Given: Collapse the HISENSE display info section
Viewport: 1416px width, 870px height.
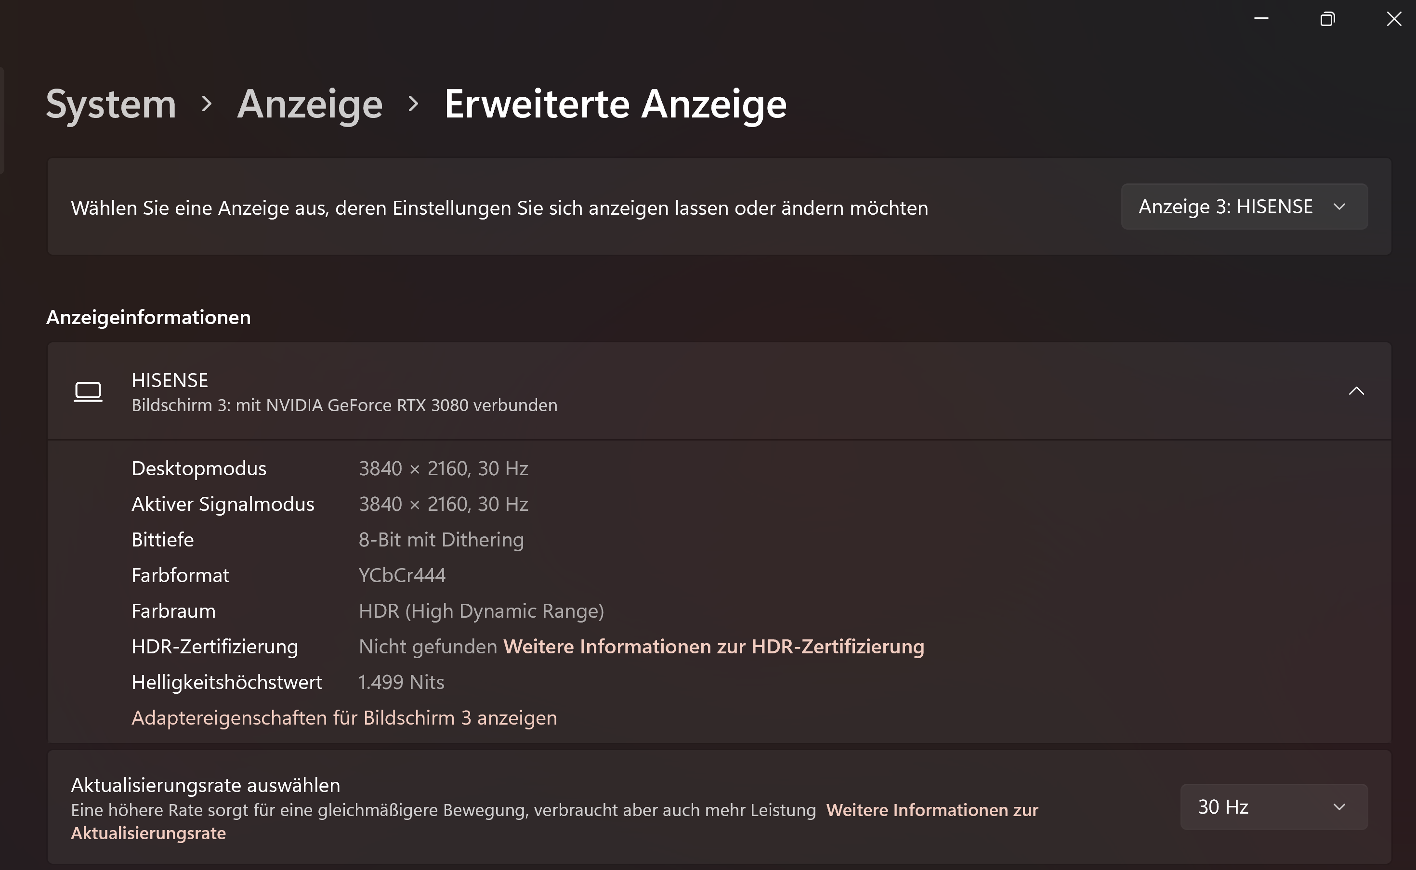Looking at the screenshot, I should 1356,391.
